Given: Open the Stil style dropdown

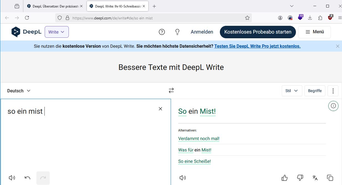Looking at the screenshot, I should (292, 91).
